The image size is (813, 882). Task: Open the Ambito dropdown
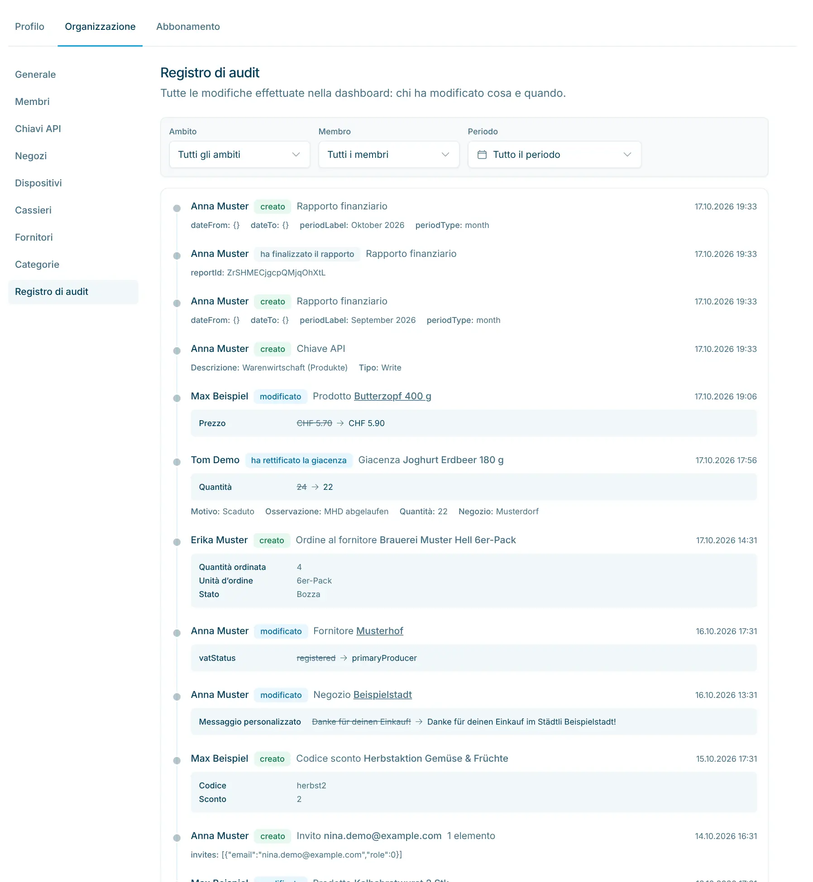tap(239, 155)
